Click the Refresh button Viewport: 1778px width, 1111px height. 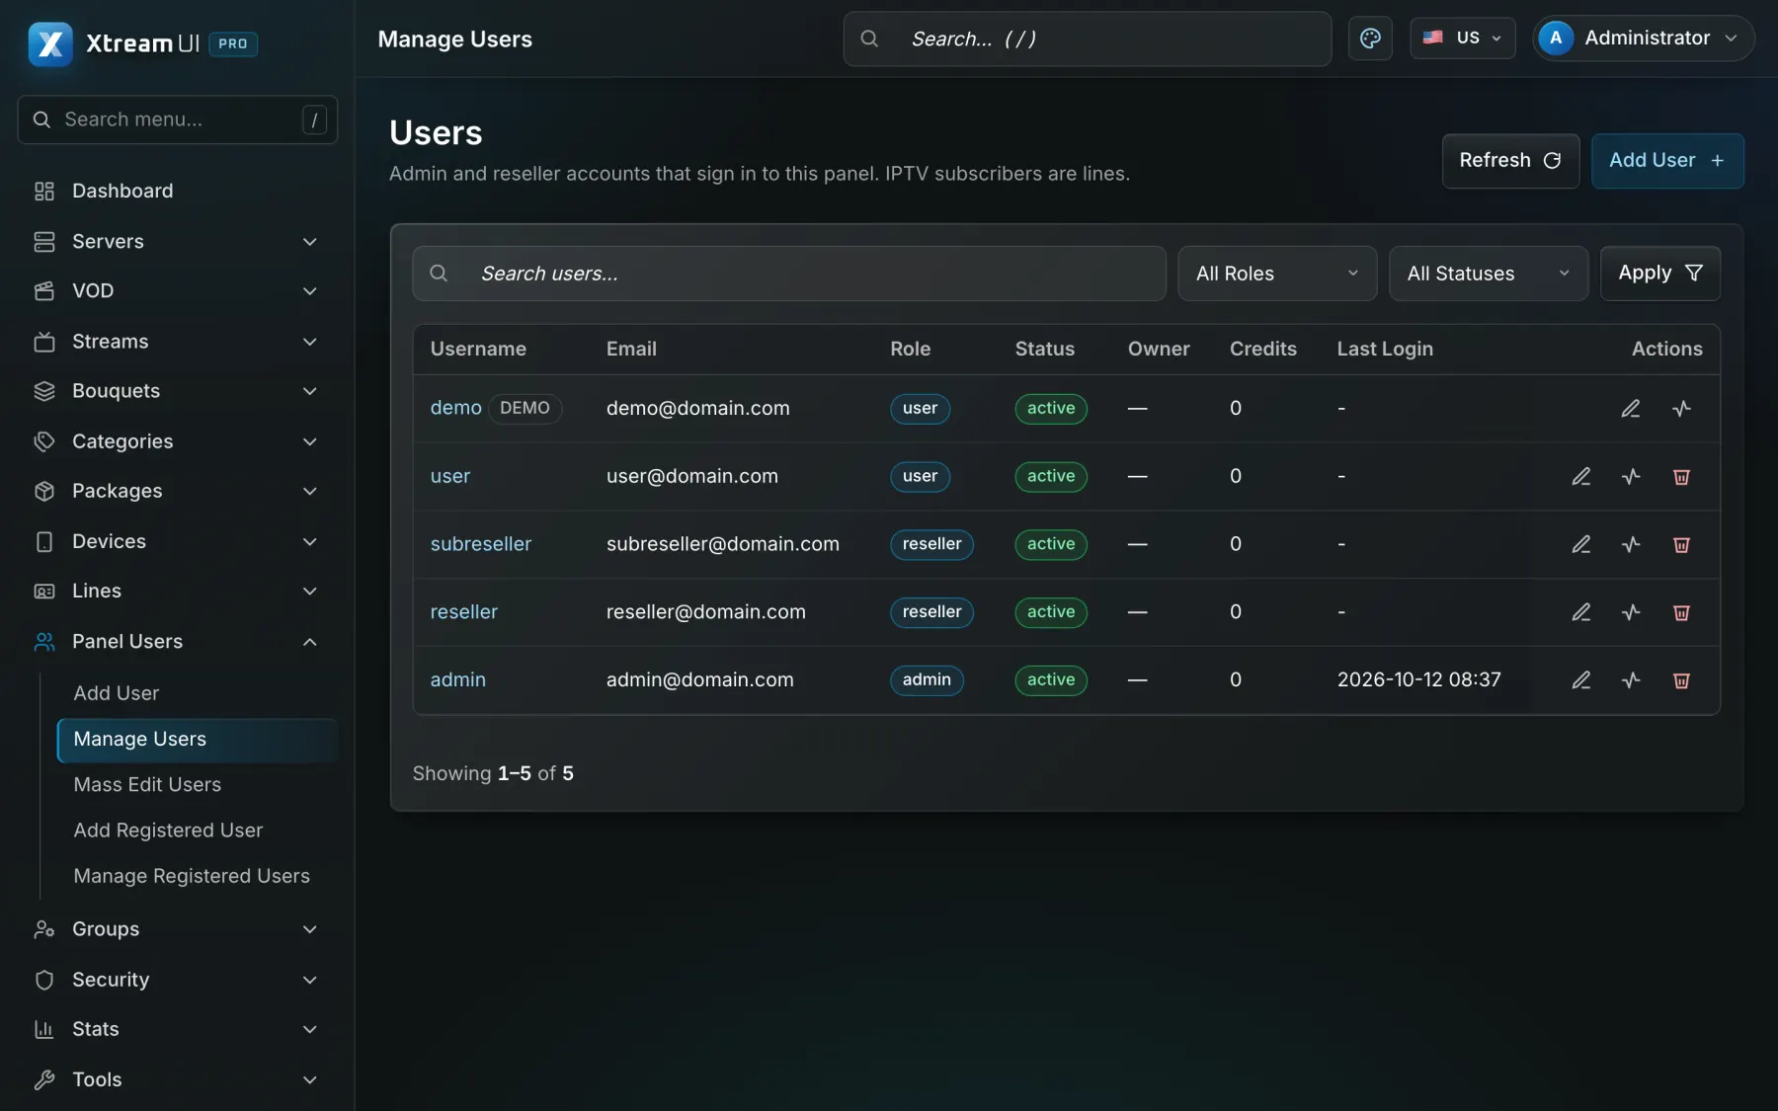click(1510, 161)
